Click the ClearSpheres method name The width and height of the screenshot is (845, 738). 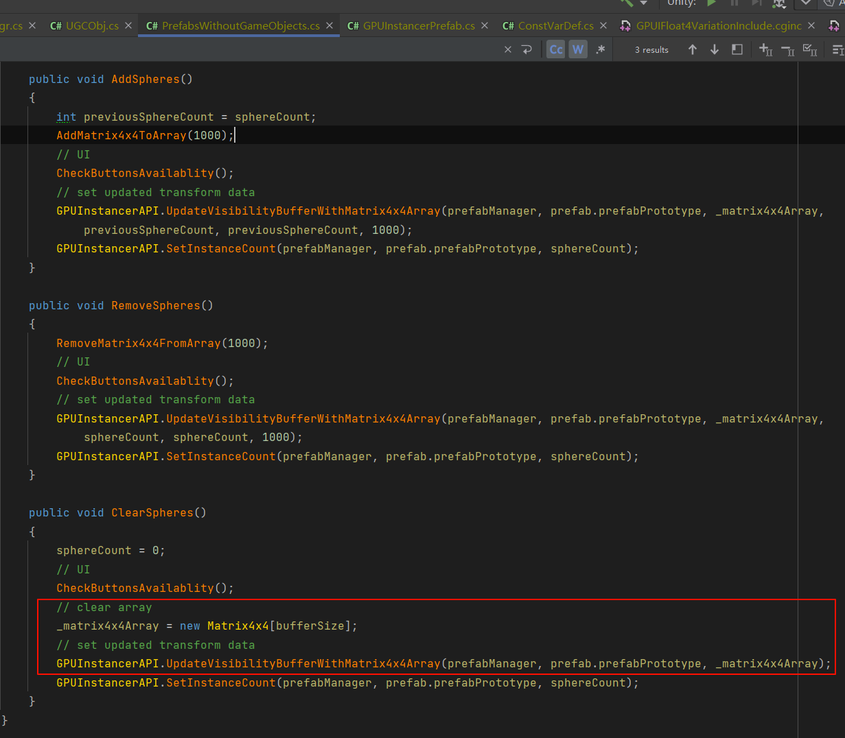(x=152, y=512)
